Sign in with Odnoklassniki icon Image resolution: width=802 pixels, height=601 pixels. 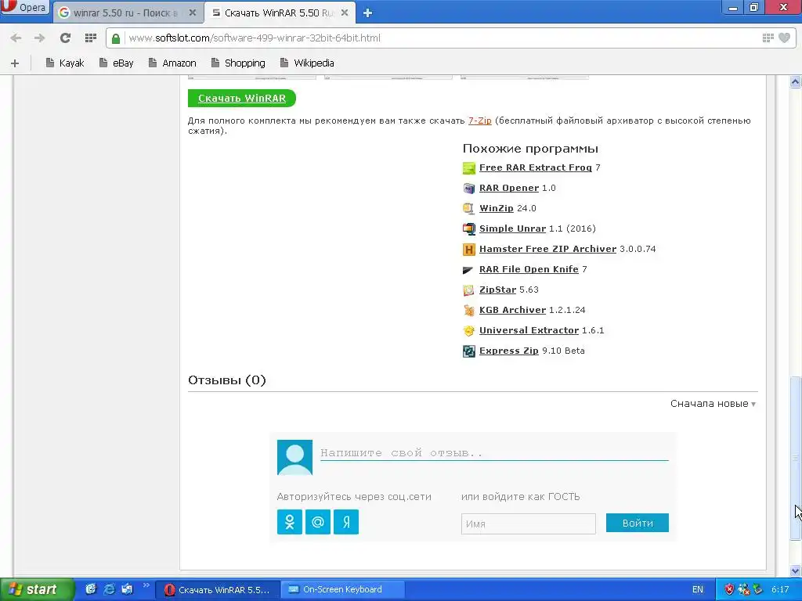[290, 522]
